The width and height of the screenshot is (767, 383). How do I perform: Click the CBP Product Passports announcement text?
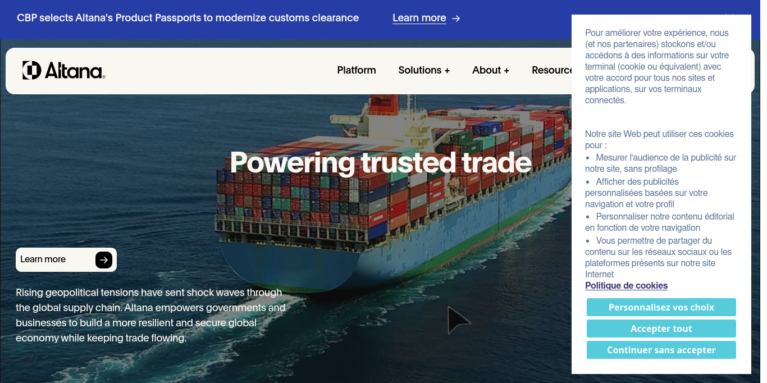coord(188,18)
